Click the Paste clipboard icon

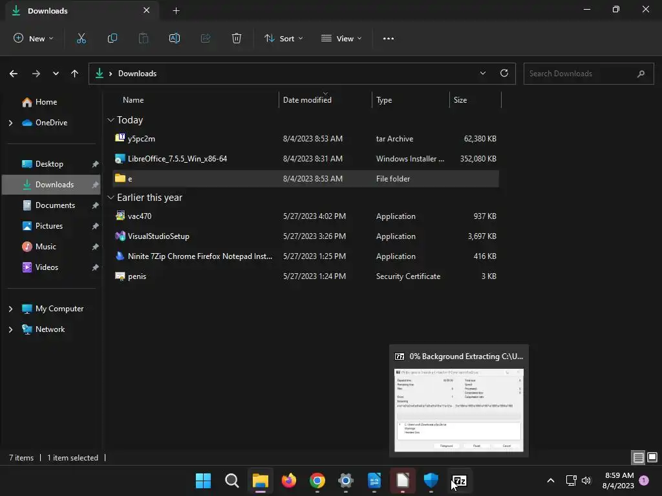pos(144,38)
